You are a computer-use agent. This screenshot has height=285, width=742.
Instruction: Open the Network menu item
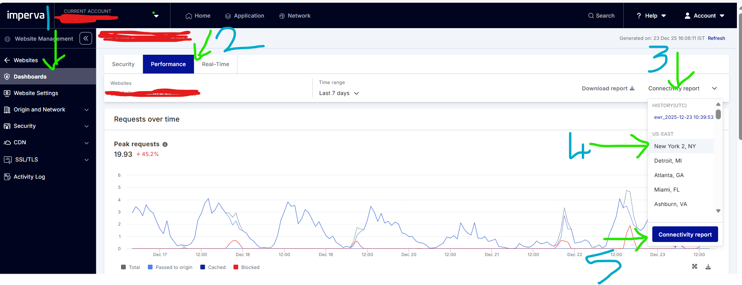(295, 16)
